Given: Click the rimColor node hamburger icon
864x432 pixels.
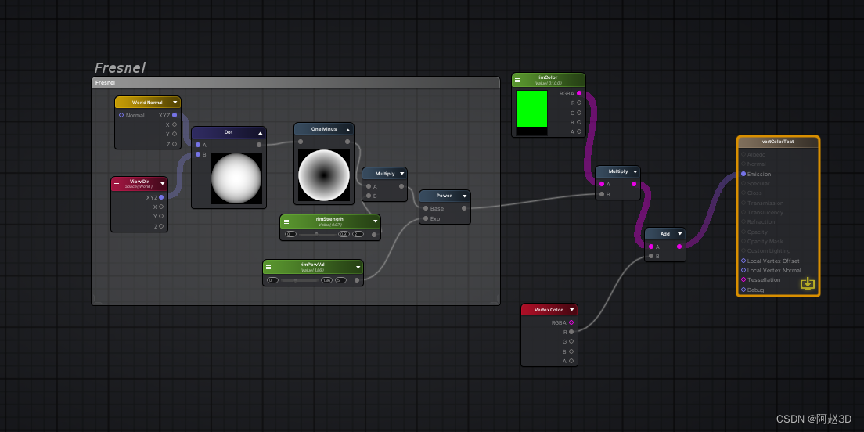Looking at the screenshot, I should point(517,81).
